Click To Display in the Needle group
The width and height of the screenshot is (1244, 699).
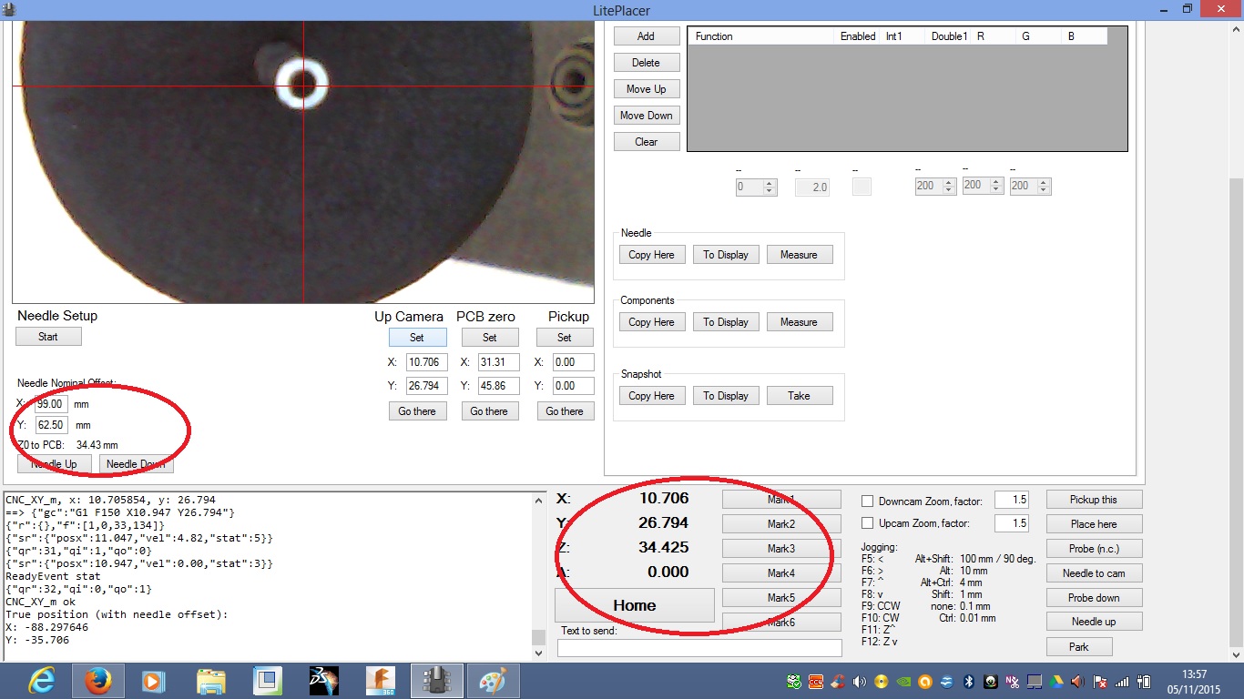pos(726,255)
